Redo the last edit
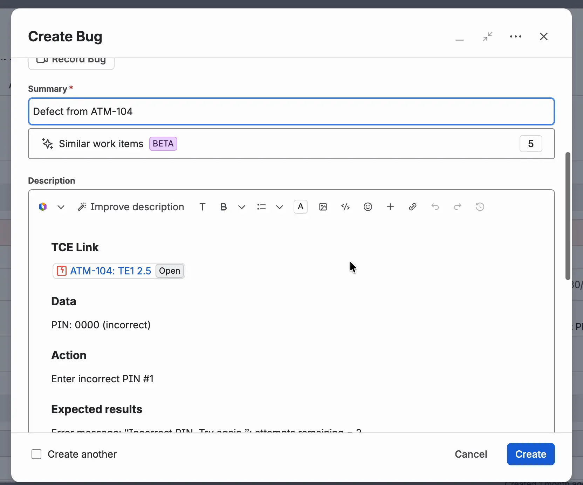This screenshot has height=485, width=583. (458, 207)
